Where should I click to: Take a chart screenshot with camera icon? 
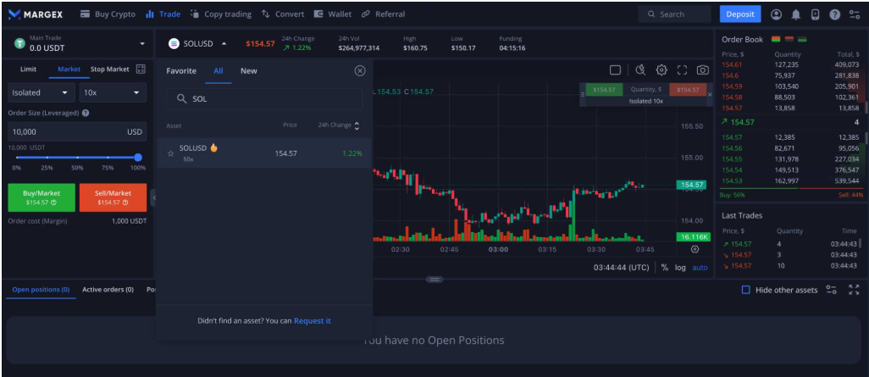point(702,70)
